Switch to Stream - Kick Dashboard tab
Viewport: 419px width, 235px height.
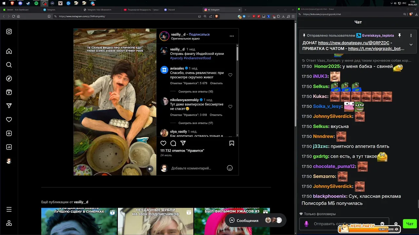(20, 10)
